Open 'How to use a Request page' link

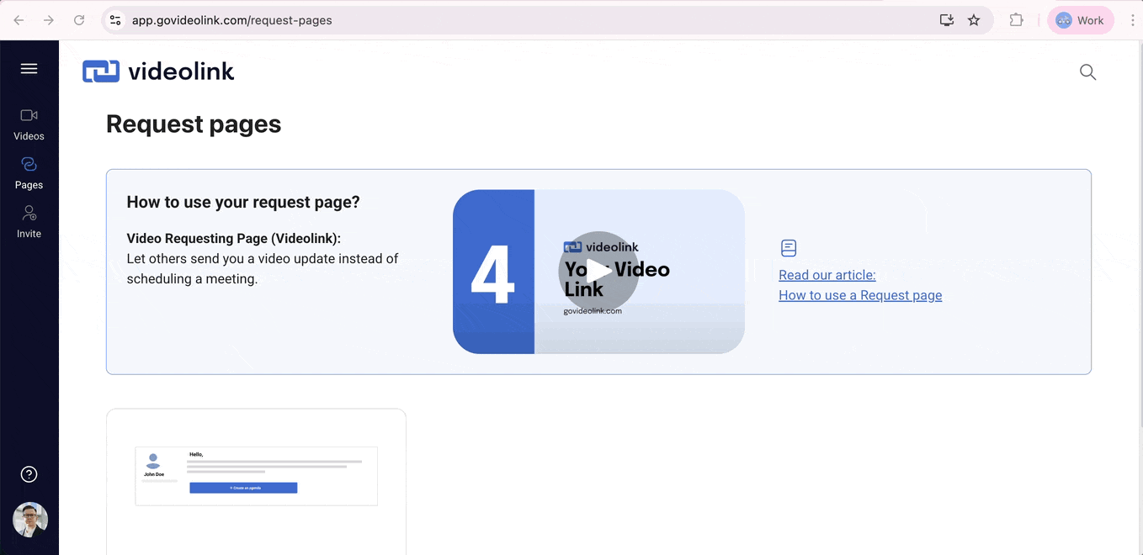860,295
